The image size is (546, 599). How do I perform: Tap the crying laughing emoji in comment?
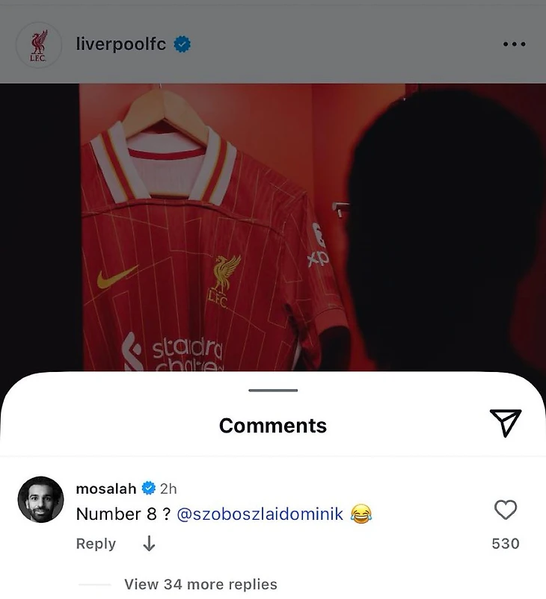click(361, 514)
